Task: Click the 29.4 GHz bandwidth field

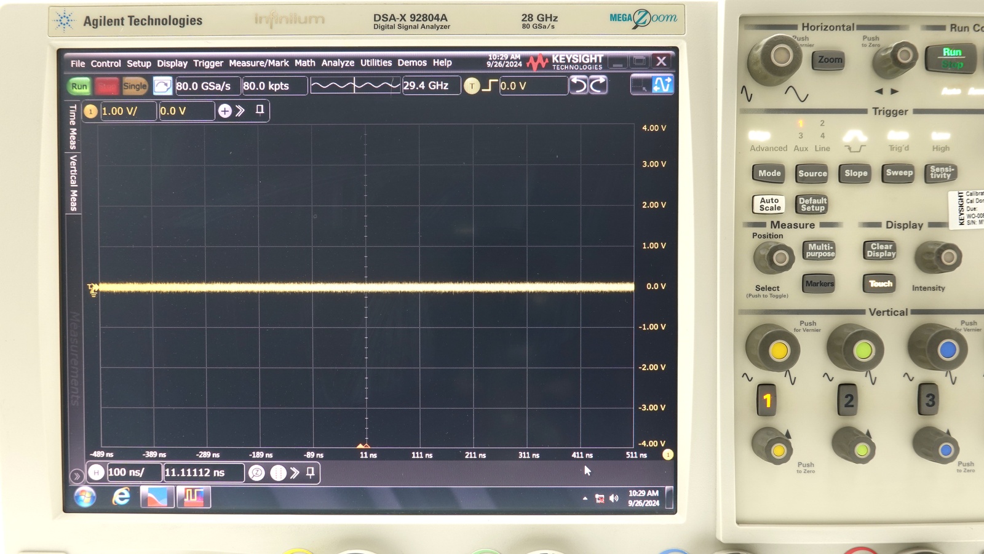Action: tap(431, 85)
